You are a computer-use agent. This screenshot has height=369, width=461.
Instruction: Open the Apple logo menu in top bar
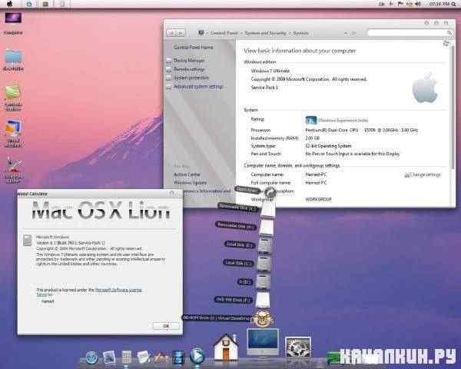[9, 4]
